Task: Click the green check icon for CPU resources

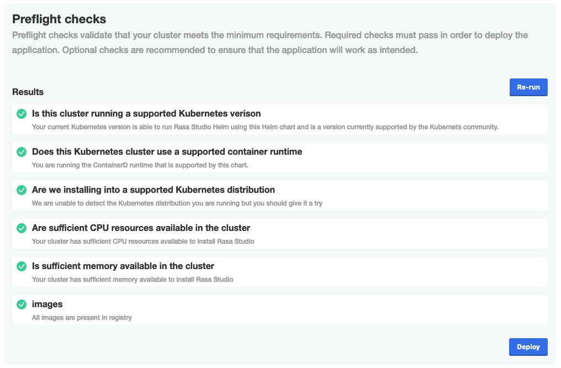Action: point(22,228)
